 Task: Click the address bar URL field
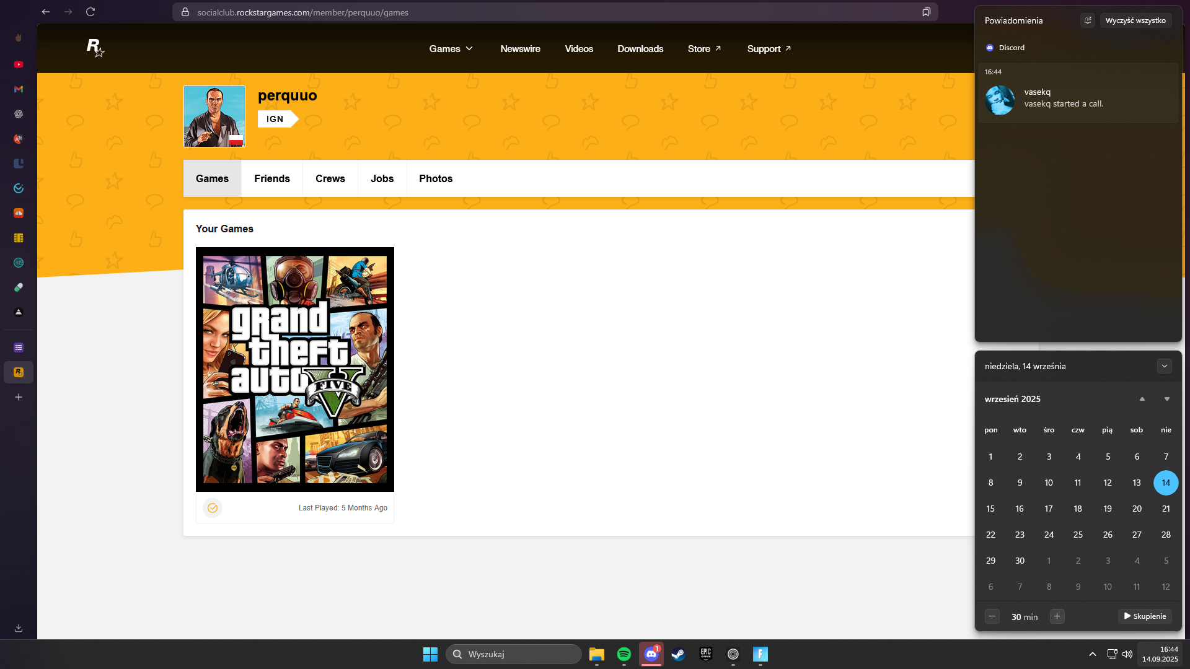[x=555, y=12]
